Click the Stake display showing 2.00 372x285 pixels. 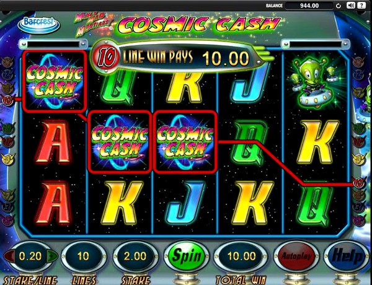click(135, 256)
